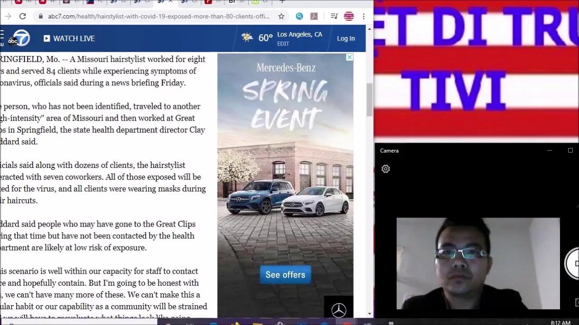579x325 pixels.
Task: Open the WATCH LIVE stream link
Action: point(69,38)
